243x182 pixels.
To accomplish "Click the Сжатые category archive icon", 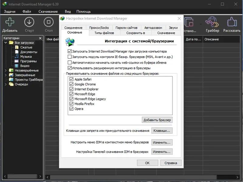I will [x=17, y=47].
